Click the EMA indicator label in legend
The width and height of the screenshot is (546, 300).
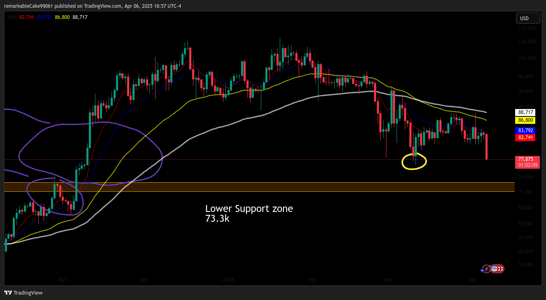tap(12, 17)
